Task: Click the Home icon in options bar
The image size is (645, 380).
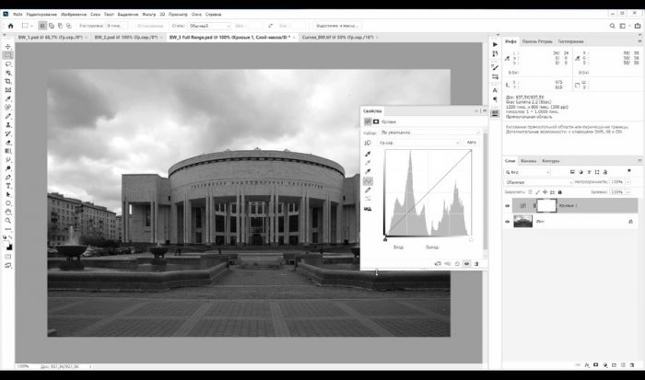Action: (x=9, y=26)
